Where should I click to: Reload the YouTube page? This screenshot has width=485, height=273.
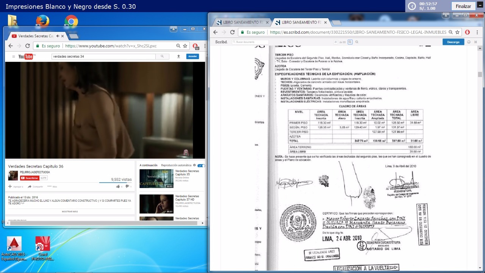coord(27,46)
